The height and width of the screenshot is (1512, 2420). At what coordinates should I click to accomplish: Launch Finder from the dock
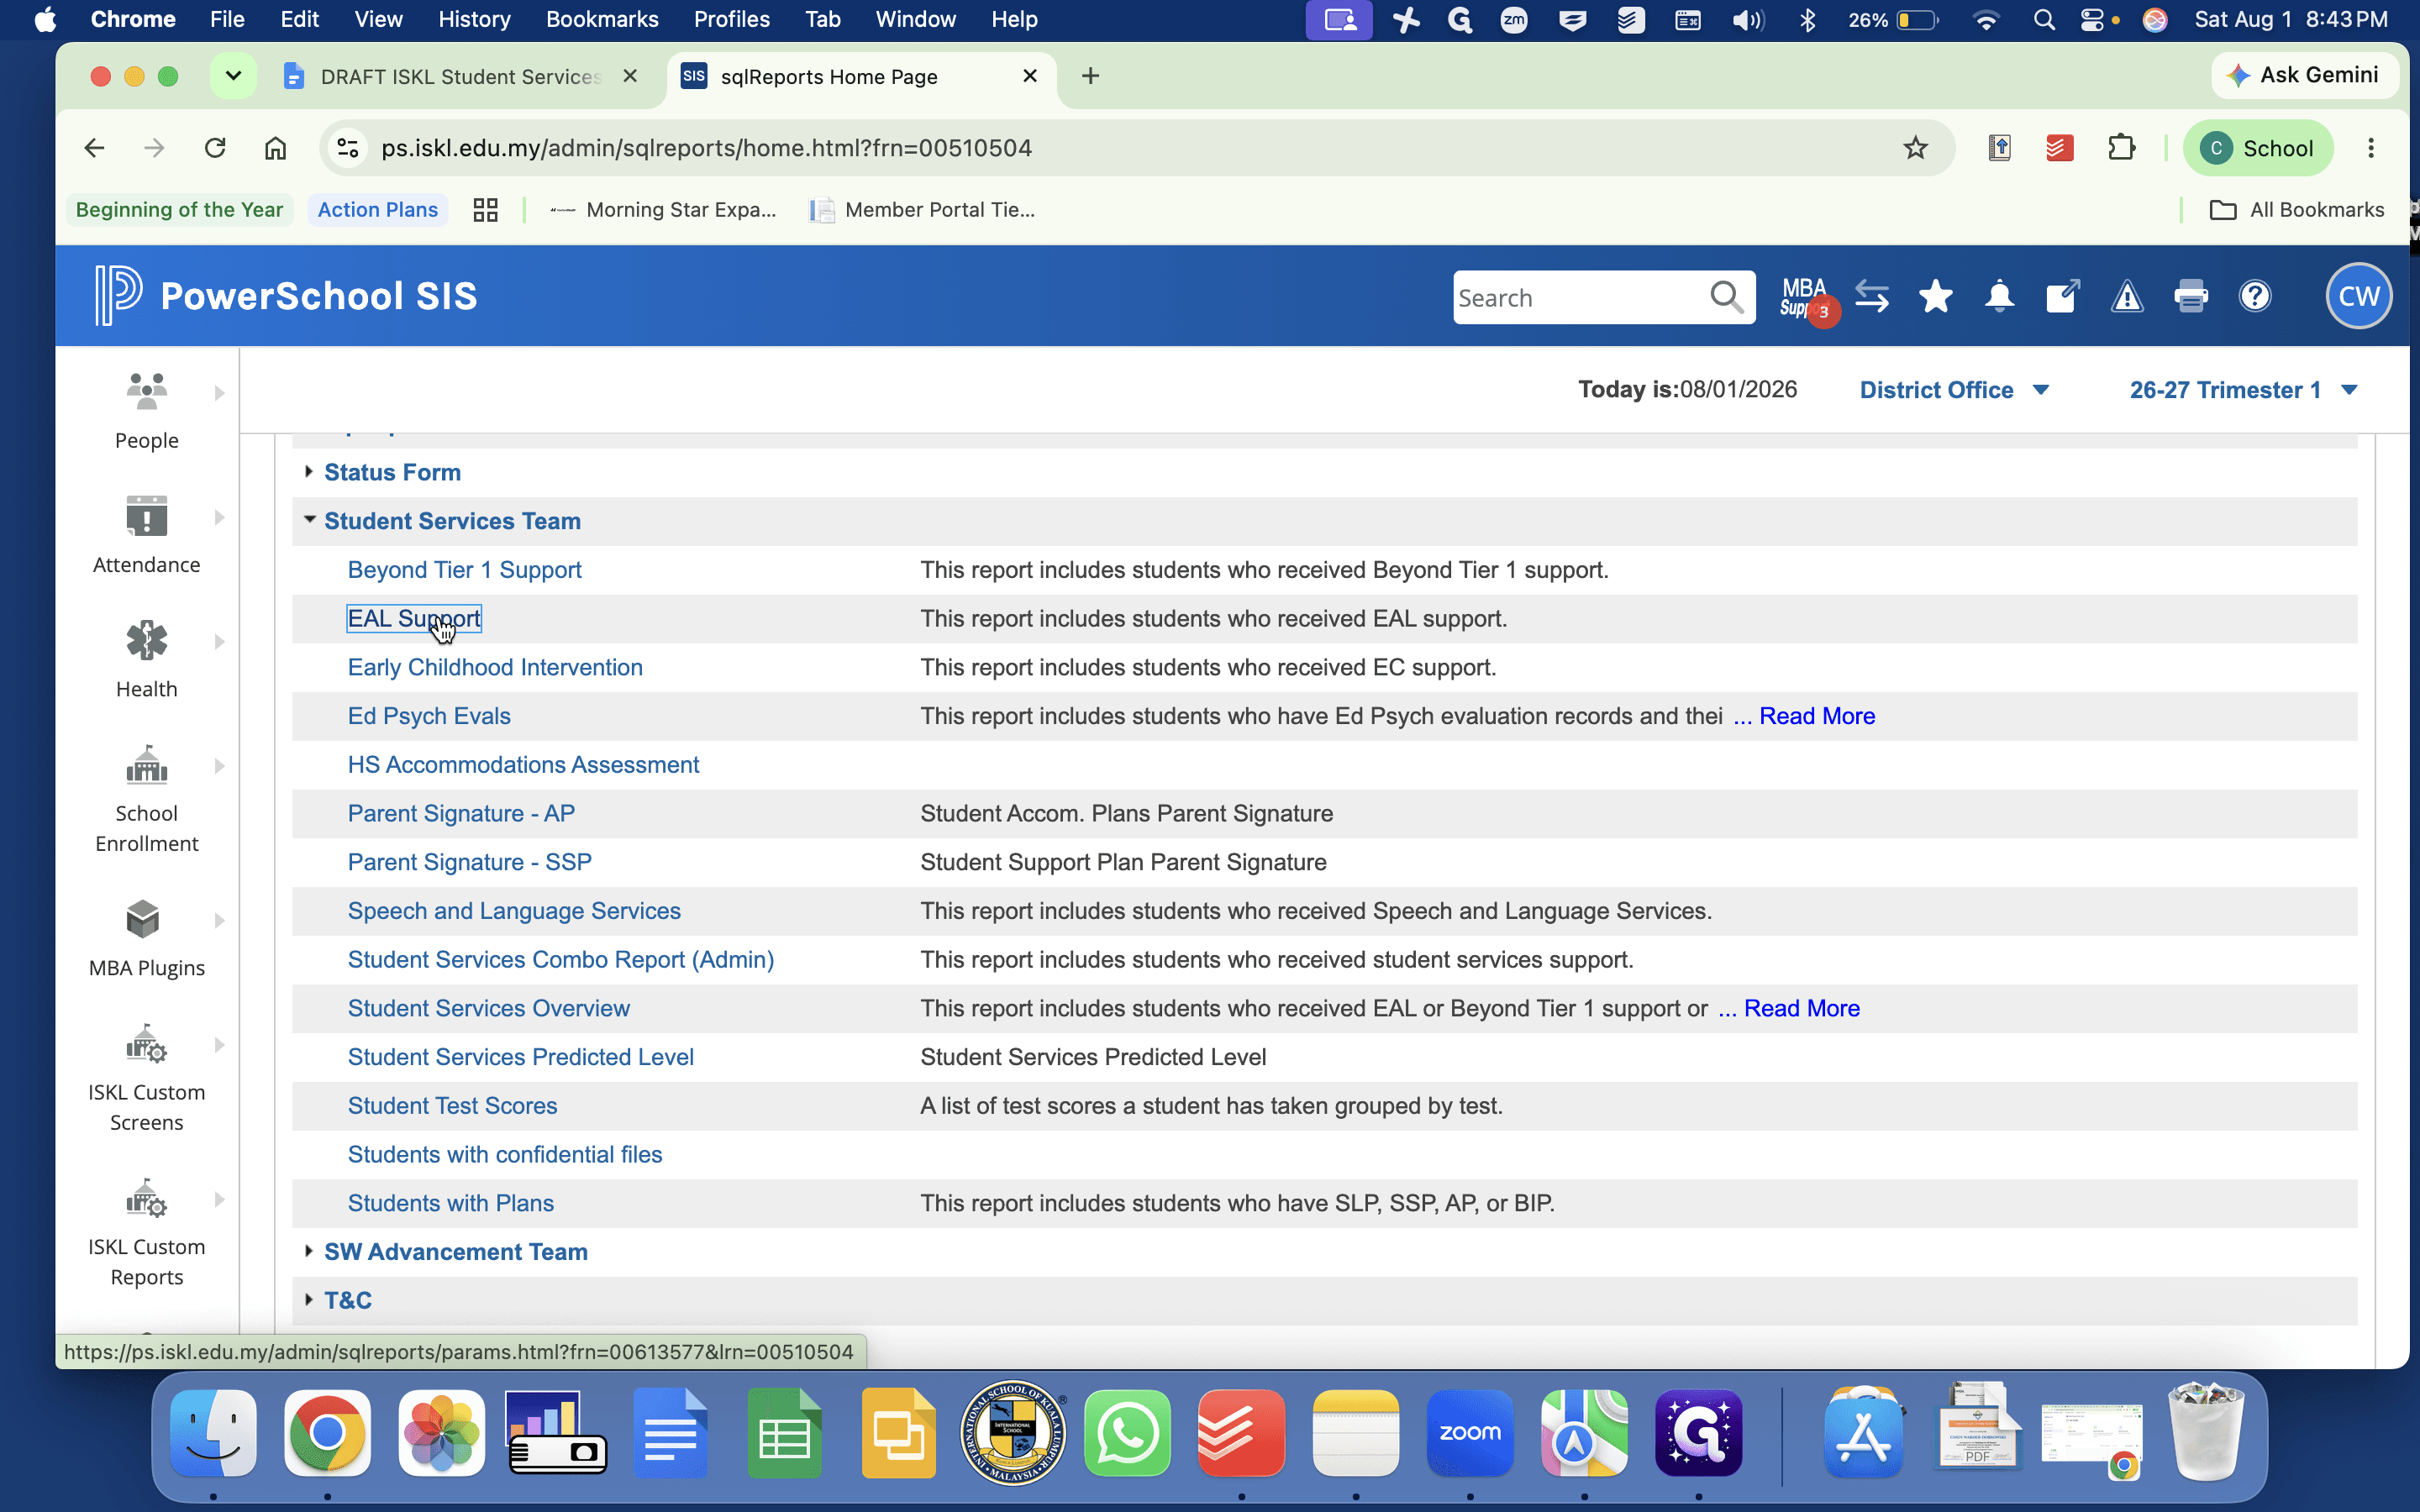coord(213,1433)
